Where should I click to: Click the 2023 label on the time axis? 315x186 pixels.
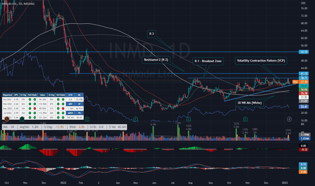point(285,183)
